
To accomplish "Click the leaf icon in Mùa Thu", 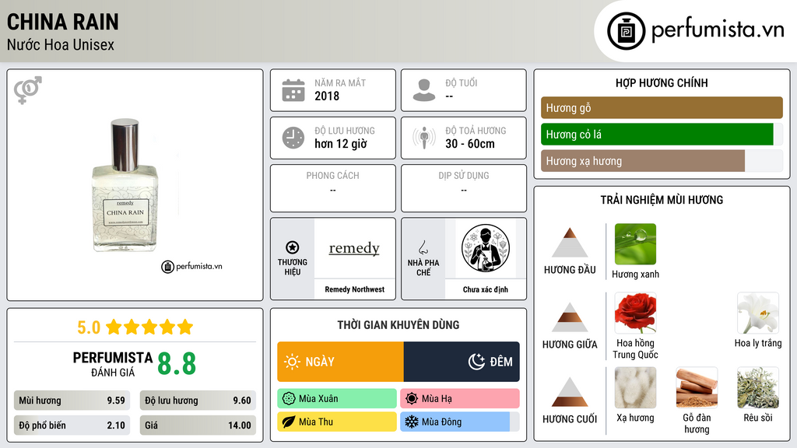I will click(289, 422).
